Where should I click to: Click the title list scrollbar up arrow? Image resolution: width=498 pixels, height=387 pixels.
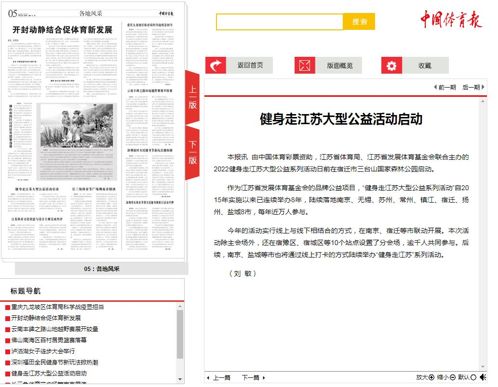pos(180,306)
